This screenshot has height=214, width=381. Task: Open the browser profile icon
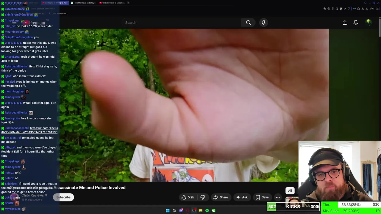(363, 9)
